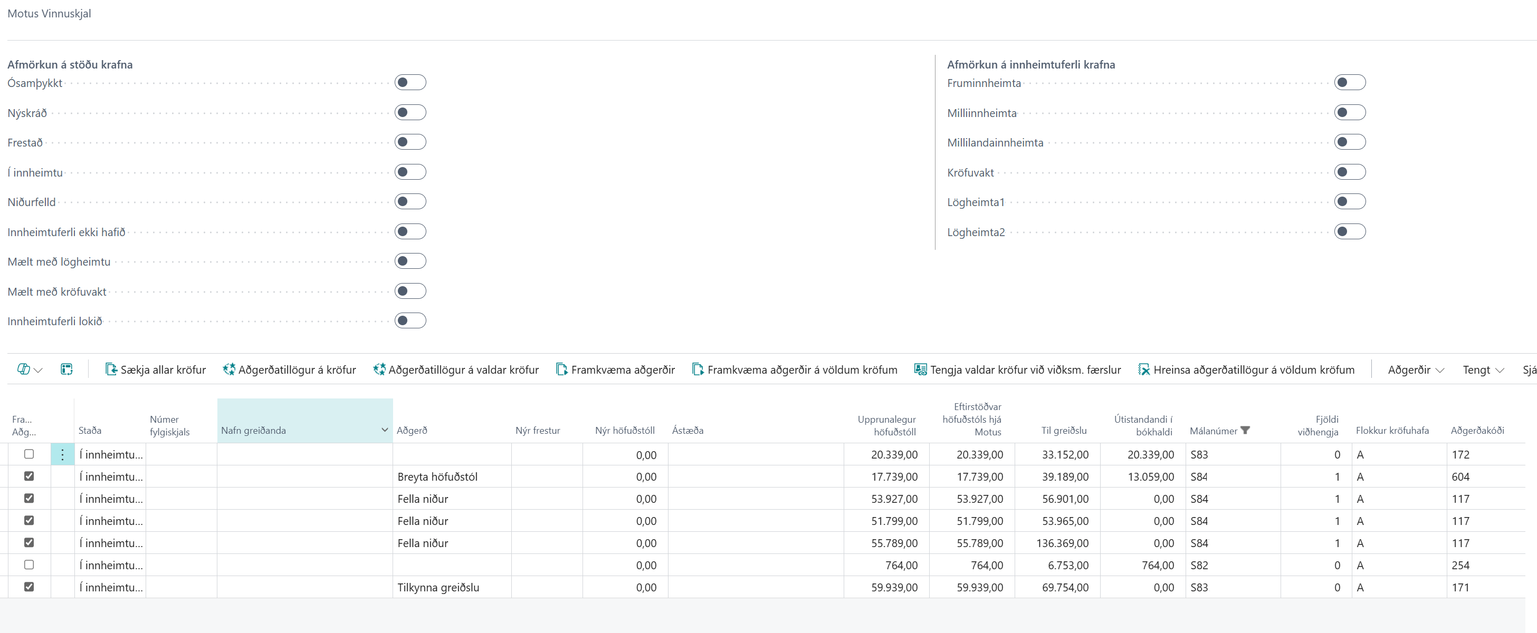Screen dimensions: 1537x633
Task: Click Aðgerðatillögur á kröfur star icon
Action: click(228, 369)
